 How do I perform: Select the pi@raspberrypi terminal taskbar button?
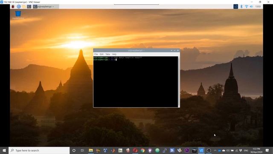46,7
